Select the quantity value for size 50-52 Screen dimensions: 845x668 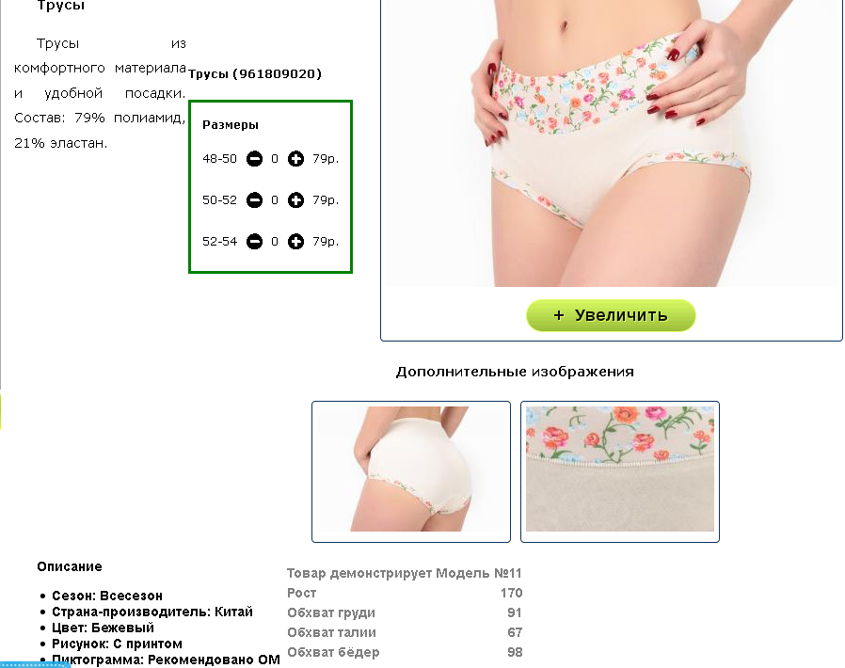coord(275,200)
